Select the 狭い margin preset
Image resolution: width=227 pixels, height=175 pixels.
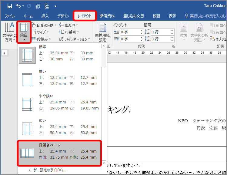coord(60,79)
